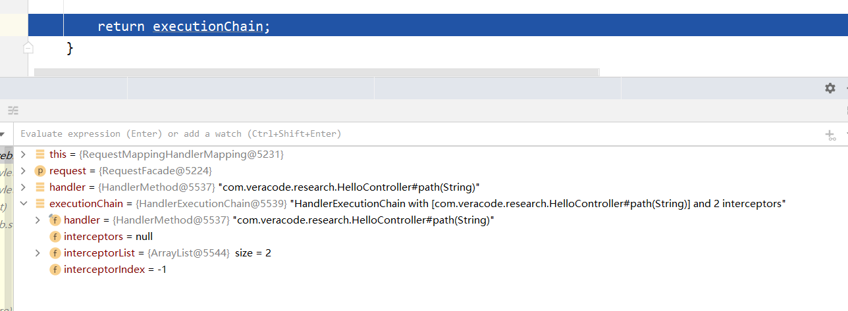
Task: Click horizontal scrollbar under code editor
Action: 317,72
